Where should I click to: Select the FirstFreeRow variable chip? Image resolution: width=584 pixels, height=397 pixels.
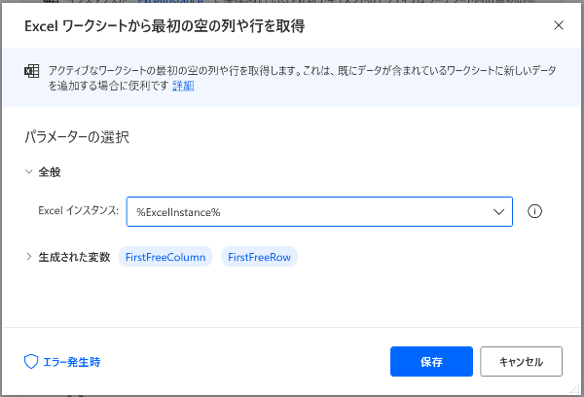(259, 257)
